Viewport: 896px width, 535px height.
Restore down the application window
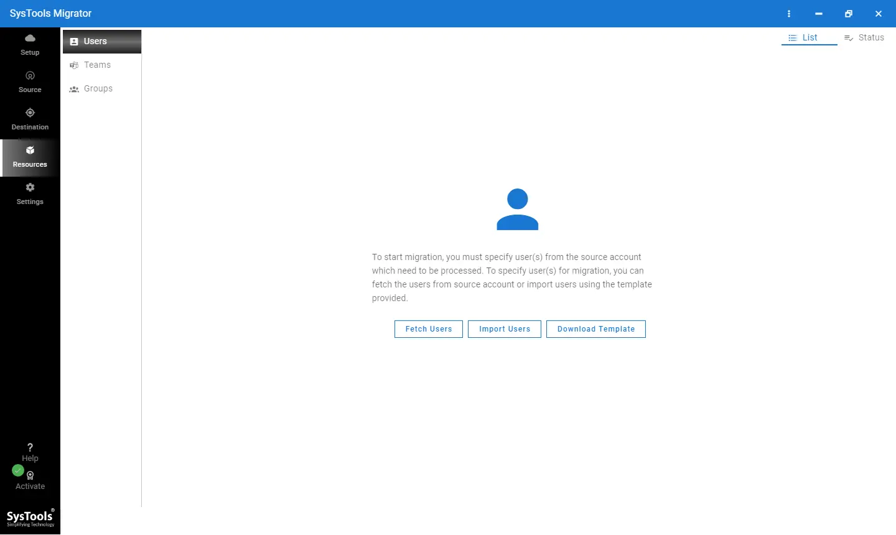click(x=849, y=14)
